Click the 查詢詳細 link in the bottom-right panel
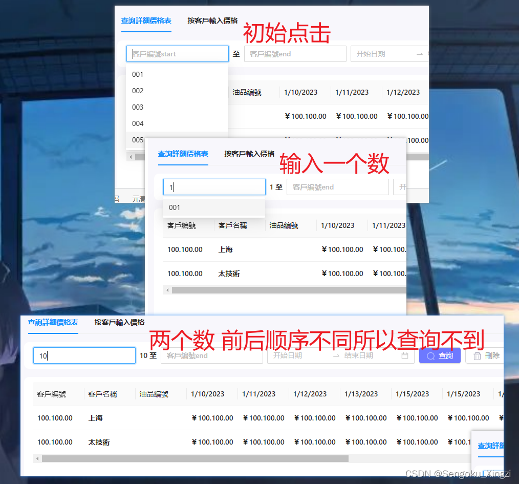Viewport: 519px width, 484px height. click(x=490, y=446)
